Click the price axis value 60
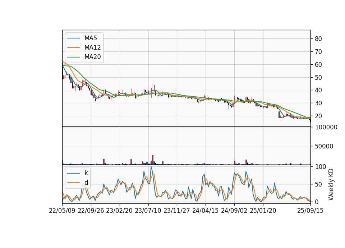This screenshot has height=248, width=345. point(318,65)
